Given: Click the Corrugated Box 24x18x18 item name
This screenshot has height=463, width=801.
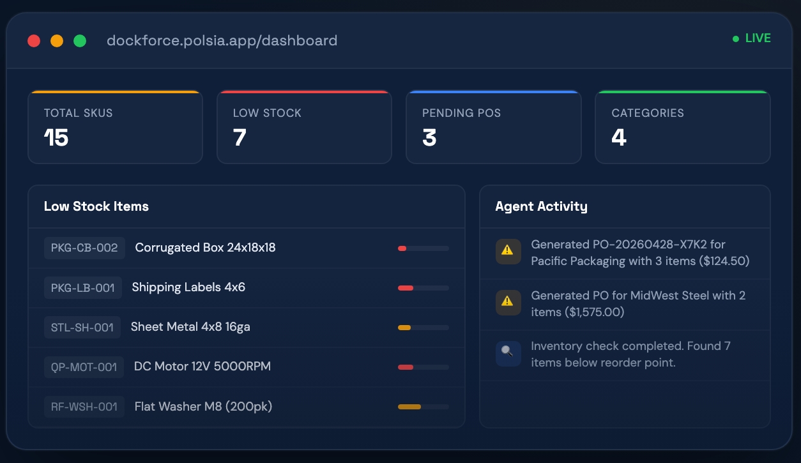Looking at the screenshot, I should pyautogui.click(x=206, y=248).
